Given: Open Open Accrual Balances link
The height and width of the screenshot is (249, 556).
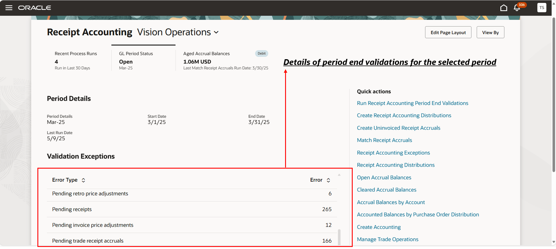Looking at the screenshot, I should coord(384,178).
